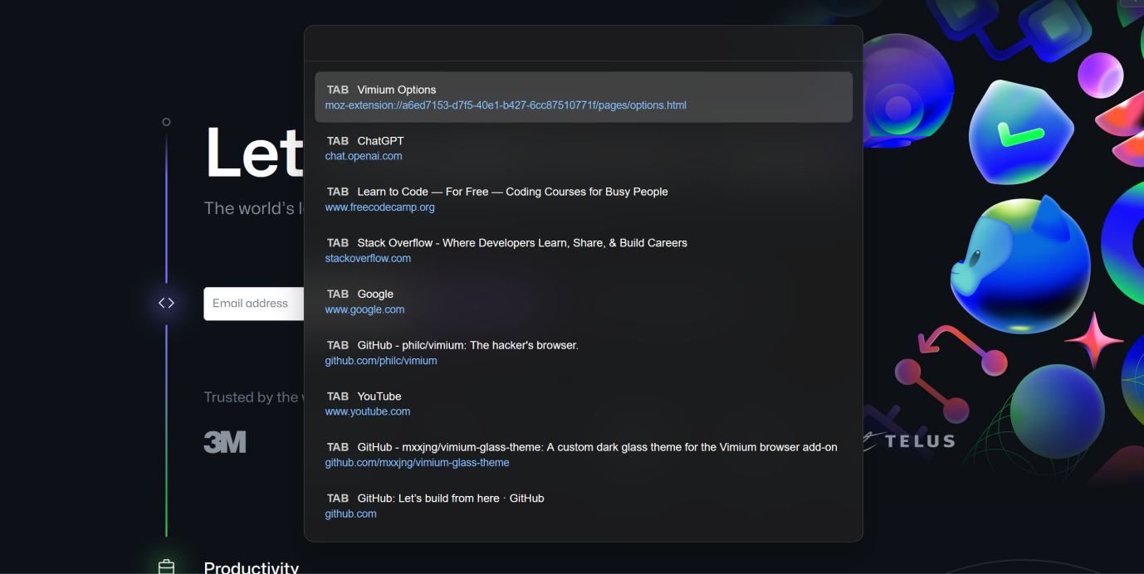
Task: Click the github.com/philc/vimium URL text
Action: coord(381,361)
